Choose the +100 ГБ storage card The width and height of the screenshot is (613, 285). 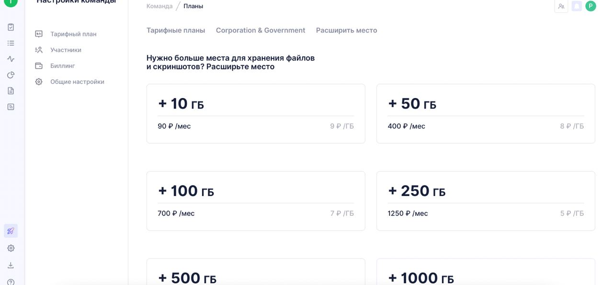(x=256, y=201)
